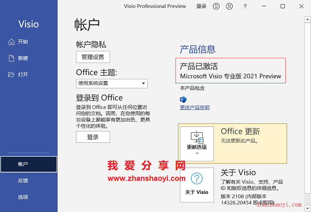Expand the Office theme combo box
The width and height of the screenshot is (311, 212).
(x=112, y=83)
